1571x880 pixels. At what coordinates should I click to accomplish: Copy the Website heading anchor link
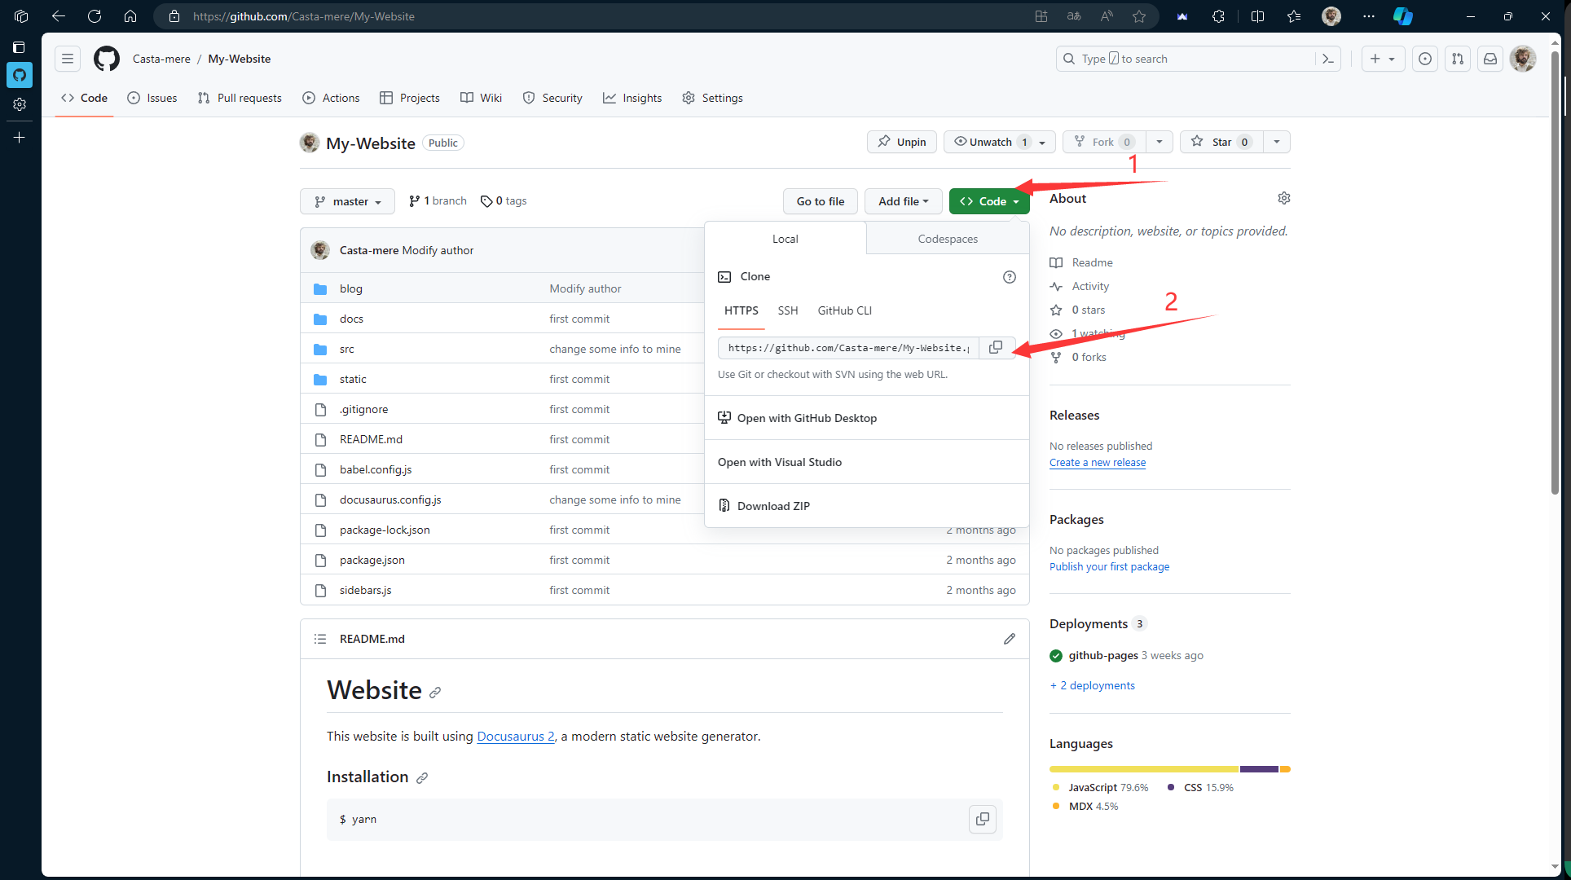[x=435, y=693]
